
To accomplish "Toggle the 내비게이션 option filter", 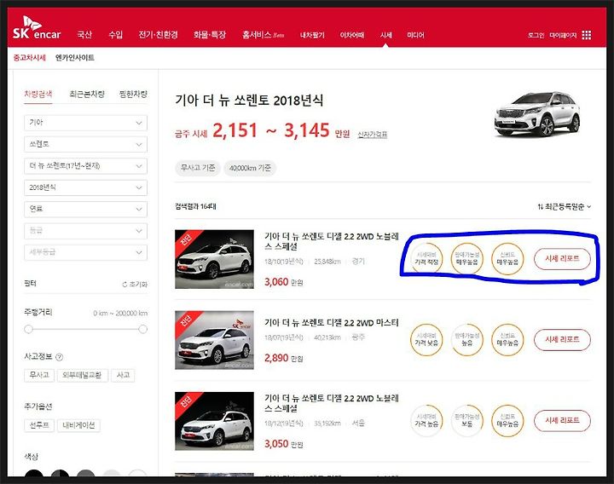I will pyautogui.click(x=78, y=425).
